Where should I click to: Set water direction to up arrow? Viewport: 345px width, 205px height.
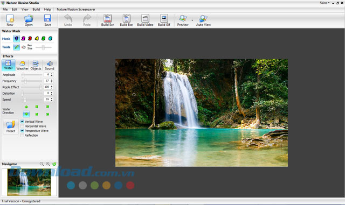click(26, 107)
